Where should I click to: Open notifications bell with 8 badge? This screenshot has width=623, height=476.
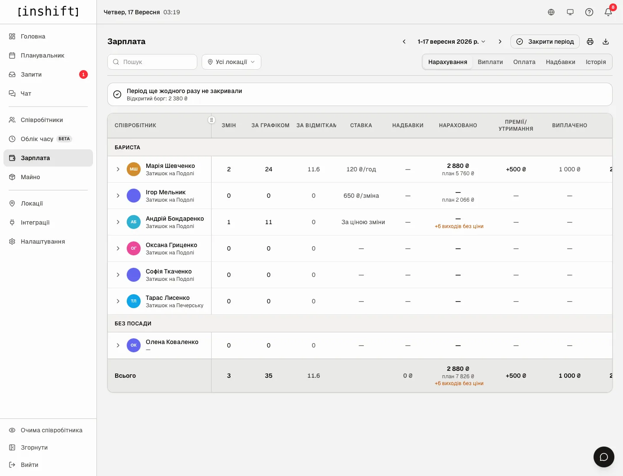608,12
